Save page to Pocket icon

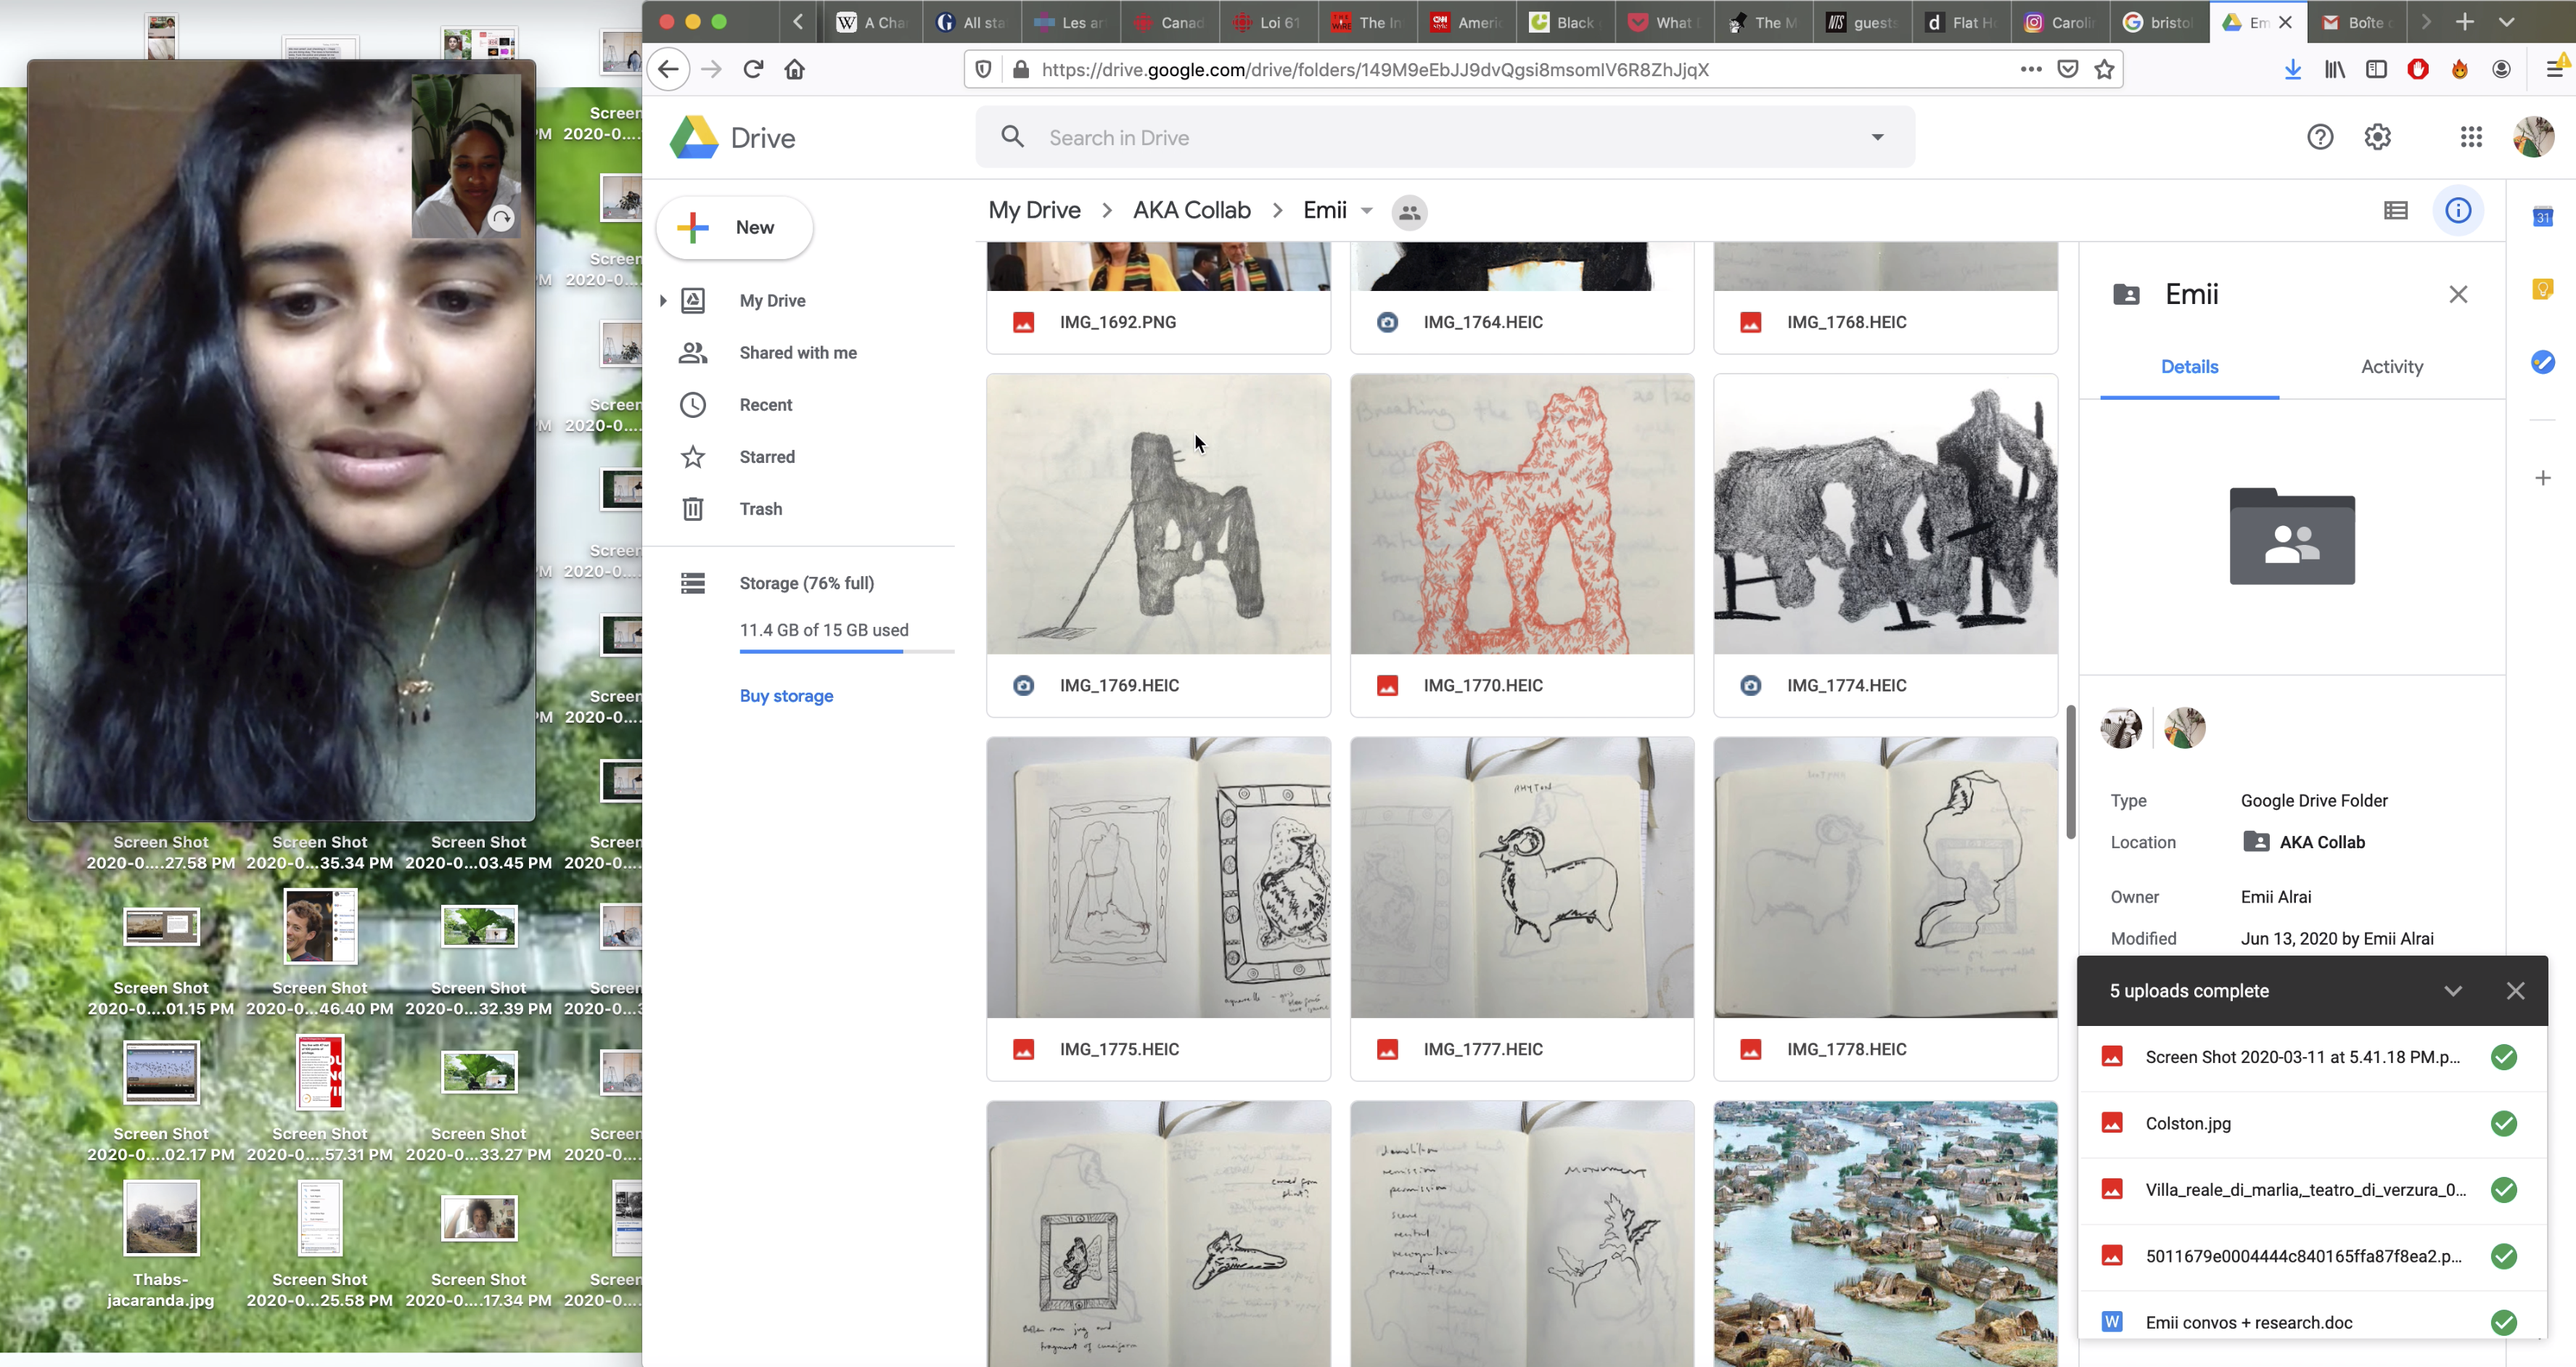2067,69
